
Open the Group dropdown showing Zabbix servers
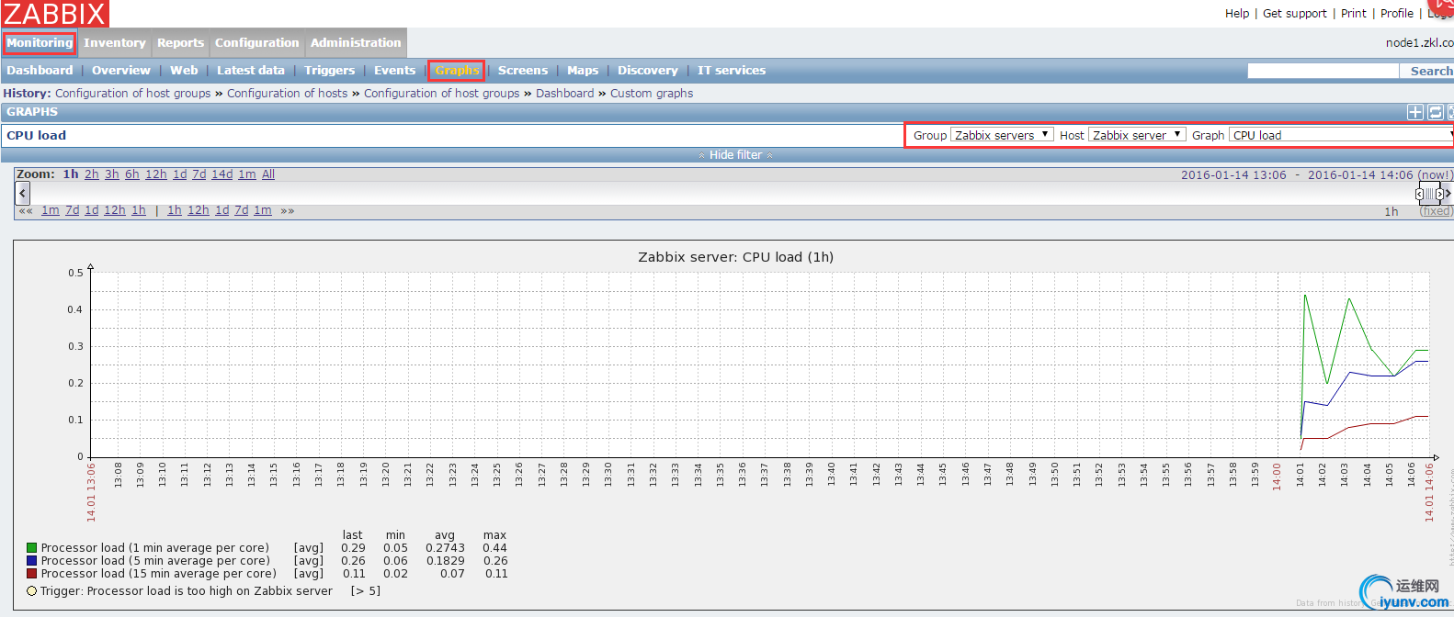(x=1002, y=135)
